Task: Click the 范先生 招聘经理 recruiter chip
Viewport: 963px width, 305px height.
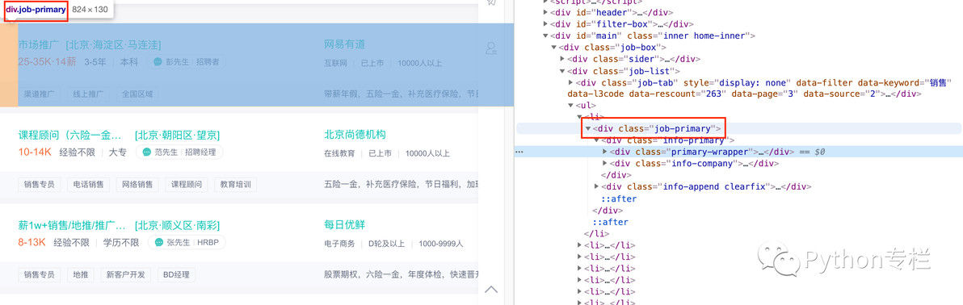Action: pyautogui.click(x=179, y=152)
